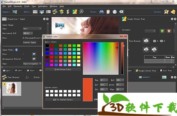Image resolution: width=177 pixels, height=116 pixels.
Task: Click the History clock icon in View toolbar
Action: point(114,12)
